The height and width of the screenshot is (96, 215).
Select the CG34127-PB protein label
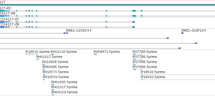coord(9,25)
